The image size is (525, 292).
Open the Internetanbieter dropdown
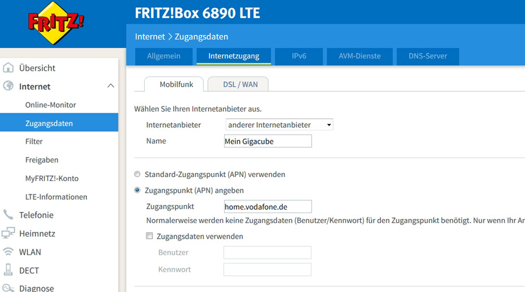click(x=279, y=125)
